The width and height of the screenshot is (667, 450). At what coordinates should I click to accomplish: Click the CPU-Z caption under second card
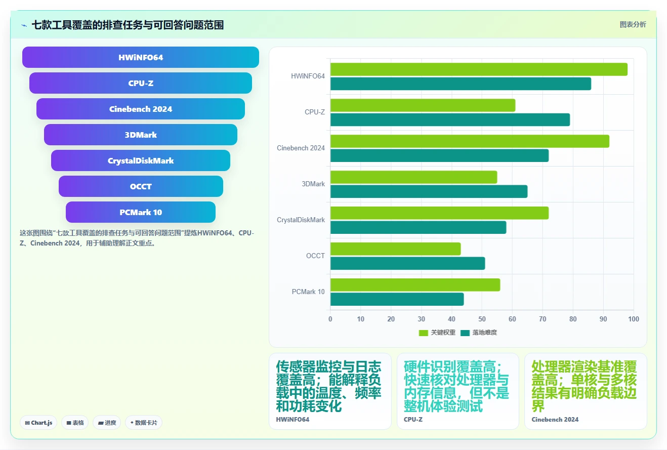[x=413, y=420]
